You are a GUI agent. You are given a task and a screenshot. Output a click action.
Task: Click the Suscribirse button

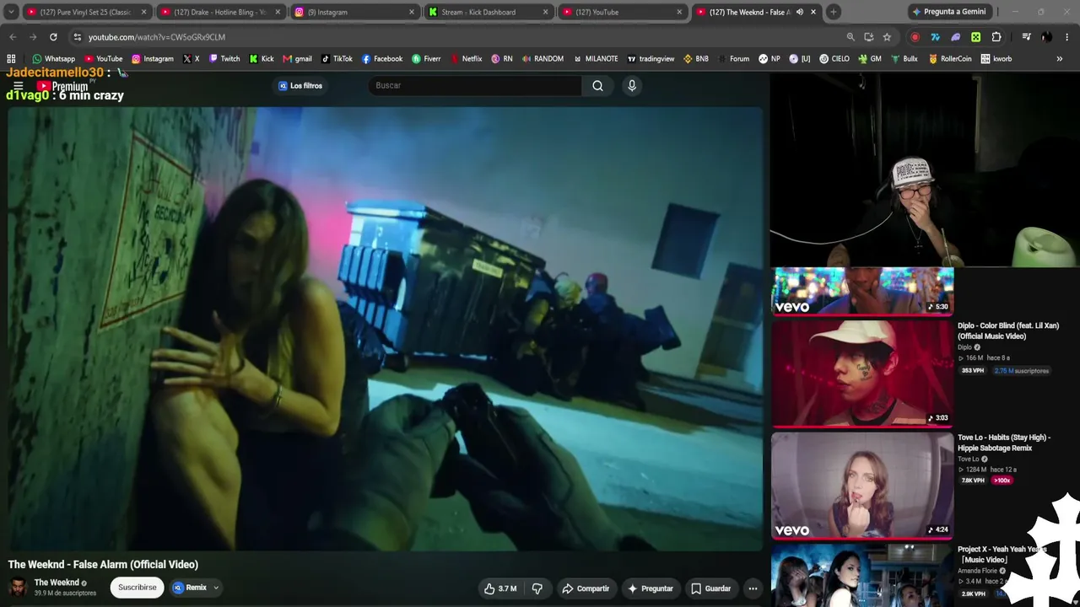[x=137, y=588]
